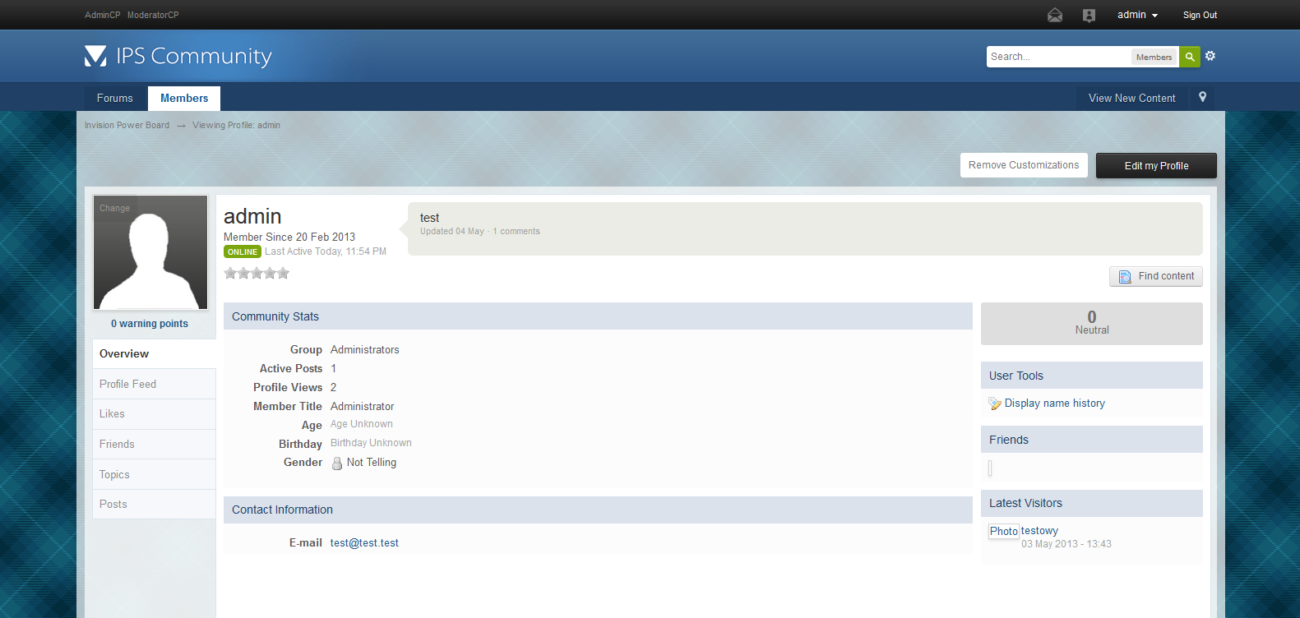1300x618 pixels.
Task: Click the Sign Out link
Action: (x=1200, y=15)
